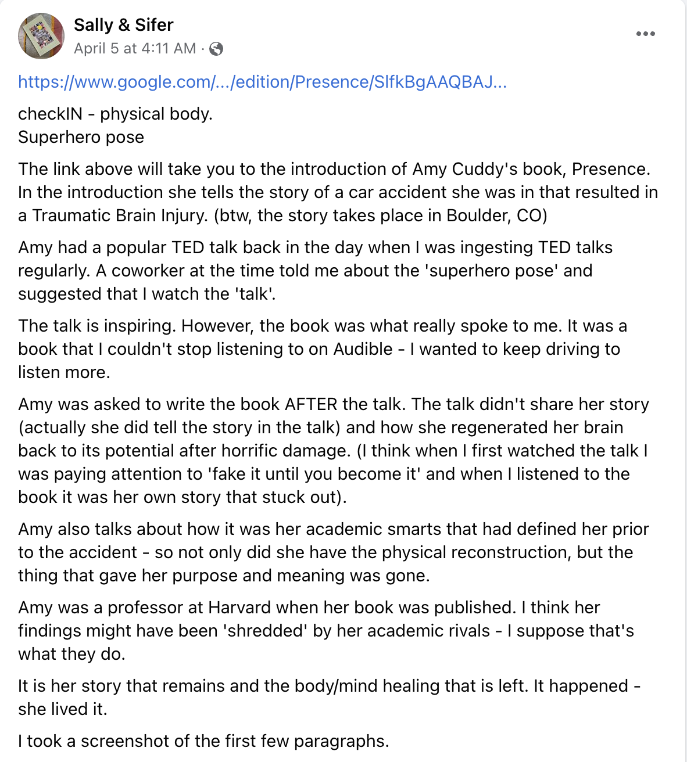Click the line 'I took a screenshot'
The width and height of the screenshot is (687, 762).
tap(203, 741)
